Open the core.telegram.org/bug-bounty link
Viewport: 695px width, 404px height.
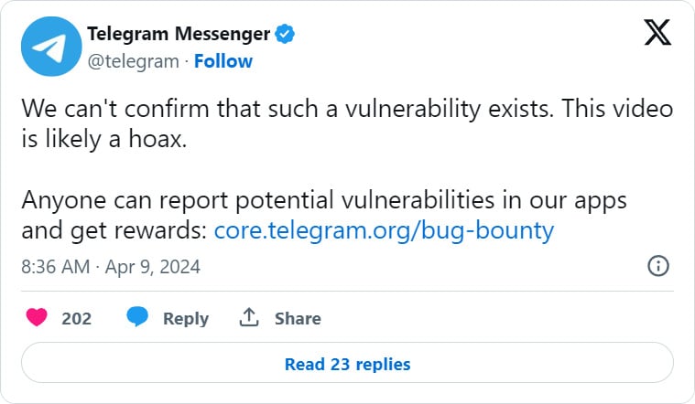click(384, 230)
